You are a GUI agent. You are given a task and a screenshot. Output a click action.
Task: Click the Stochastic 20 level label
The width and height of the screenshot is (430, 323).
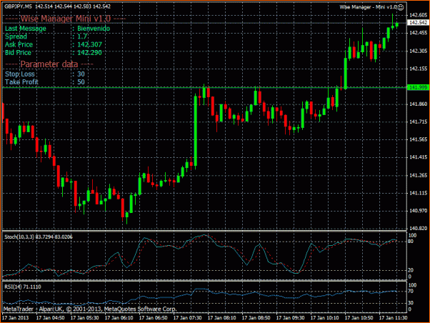(x=411, y=270)
